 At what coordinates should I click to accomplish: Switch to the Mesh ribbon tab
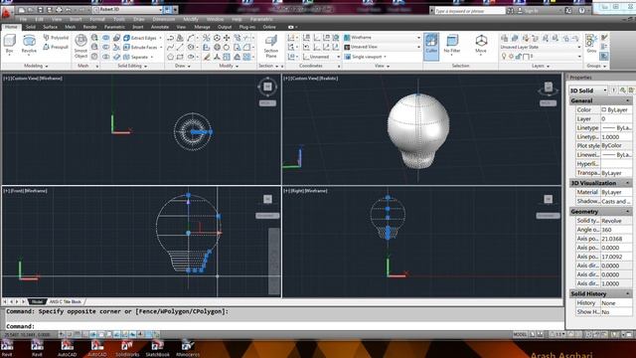tap(71, 27)
